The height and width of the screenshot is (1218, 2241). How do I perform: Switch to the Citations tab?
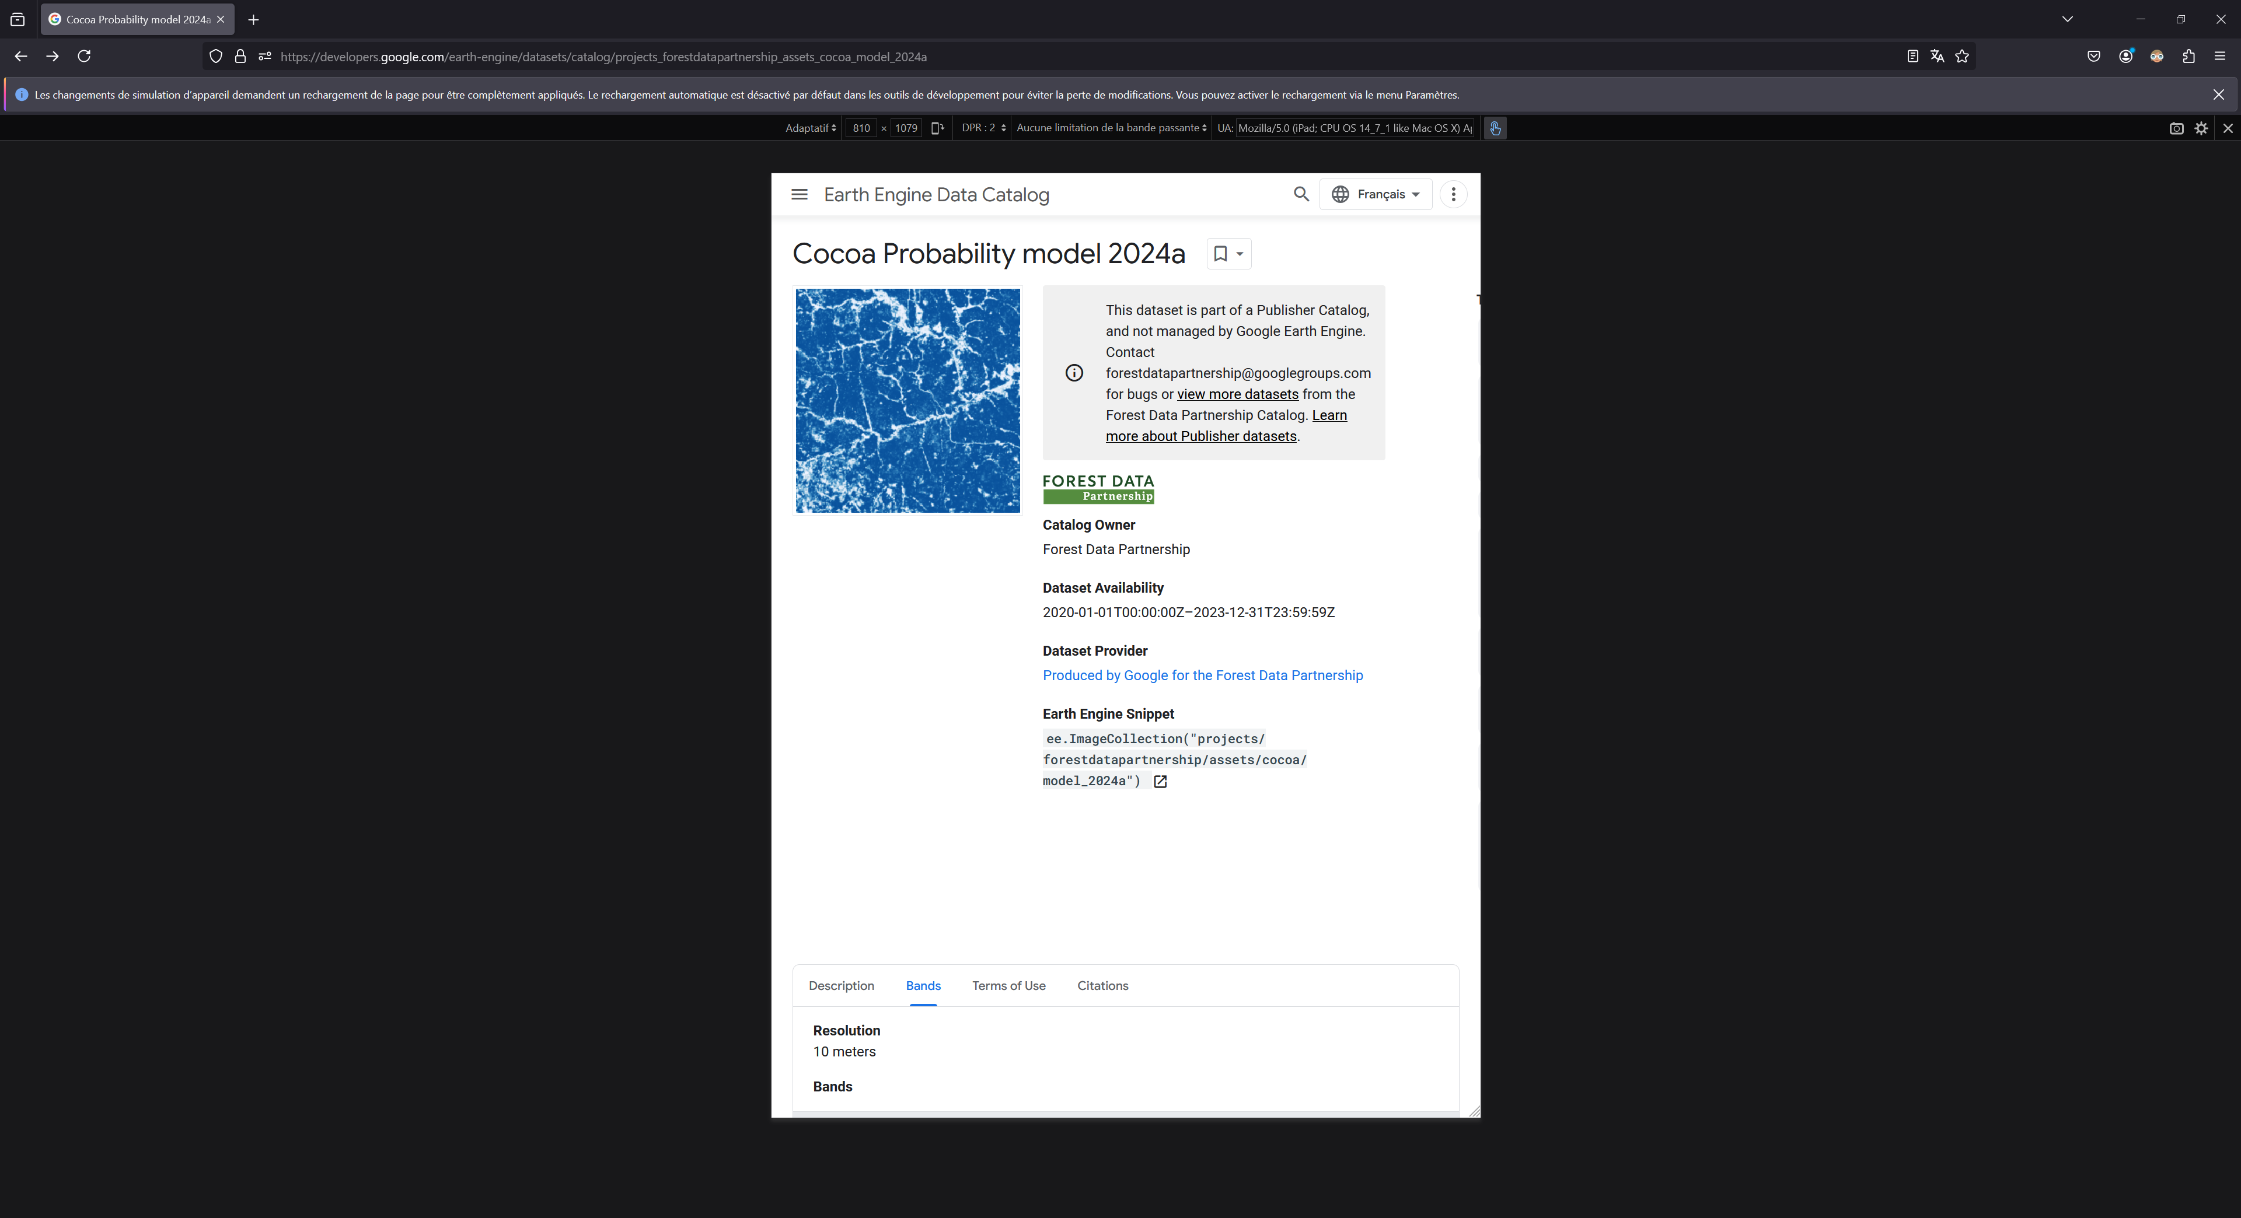(x=1102, y=986)
